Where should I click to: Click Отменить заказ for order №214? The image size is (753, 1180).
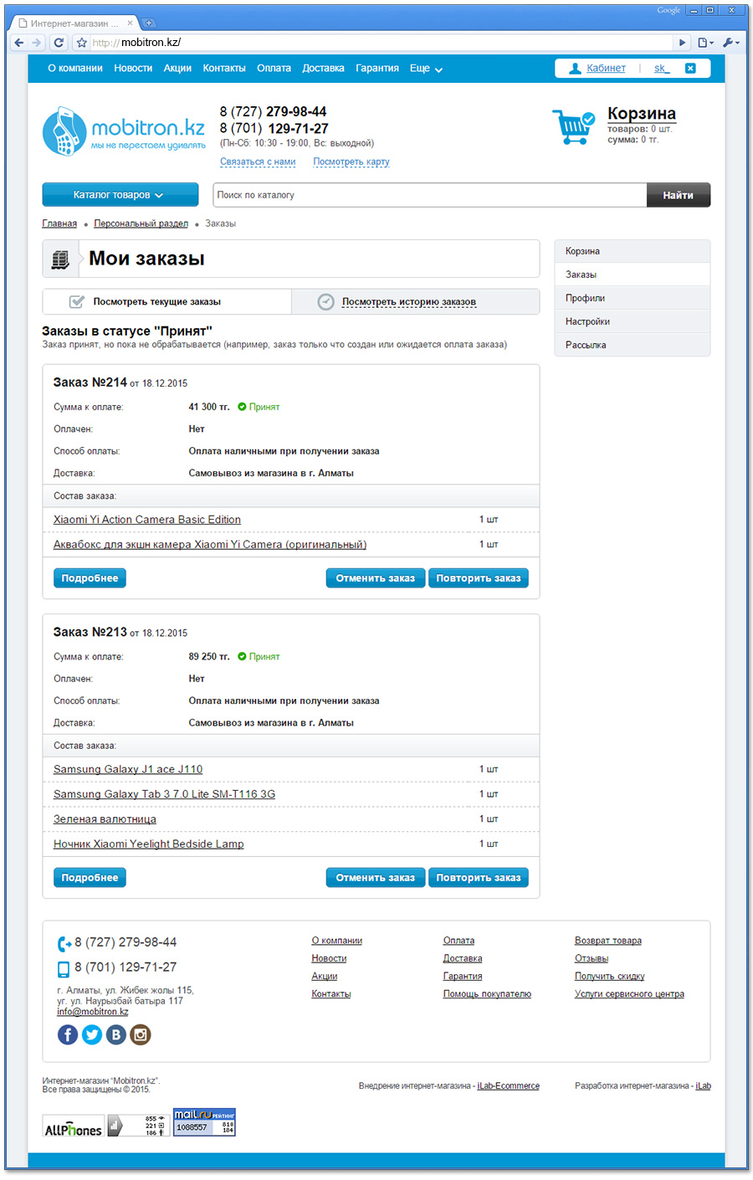click(x=376, y=578)
